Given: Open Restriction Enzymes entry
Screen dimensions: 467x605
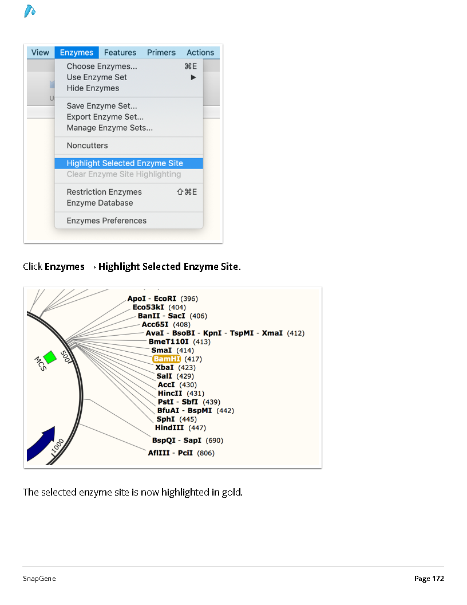Looking at the screenshot, I should tap(129, 192).
